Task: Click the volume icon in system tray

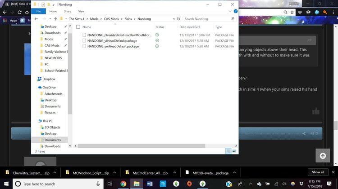Action: click(x=284, y=184)
